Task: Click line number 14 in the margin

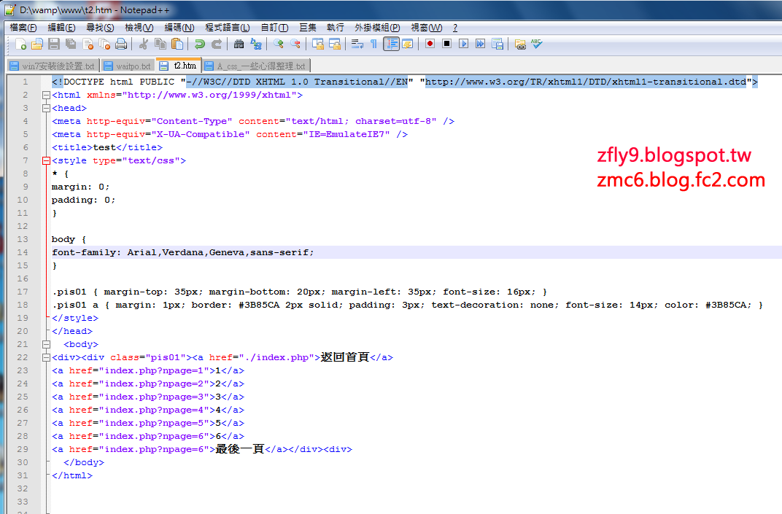Action: click(23, 252)
